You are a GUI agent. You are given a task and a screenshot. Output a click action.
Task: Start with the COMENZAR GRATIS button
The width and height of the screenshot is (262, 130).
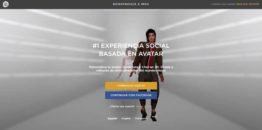click(131, 86)
